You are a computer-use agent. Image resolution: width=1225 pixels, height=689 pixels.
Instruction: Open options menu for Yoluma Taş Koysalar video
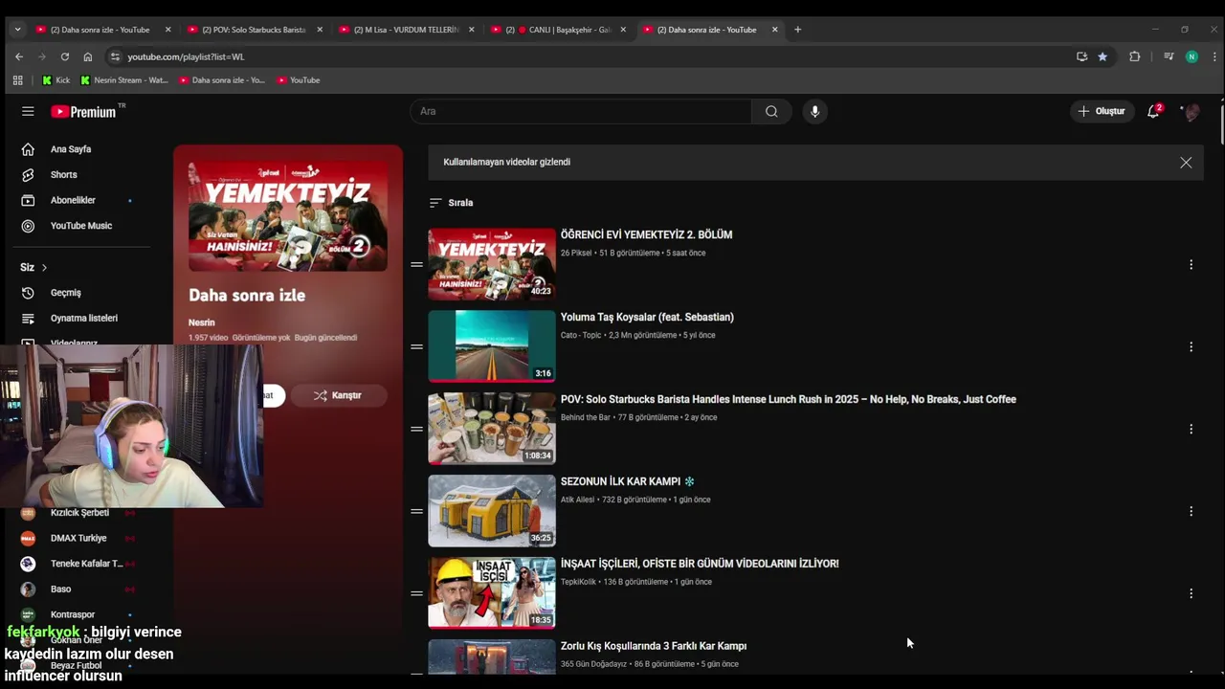1191,346
